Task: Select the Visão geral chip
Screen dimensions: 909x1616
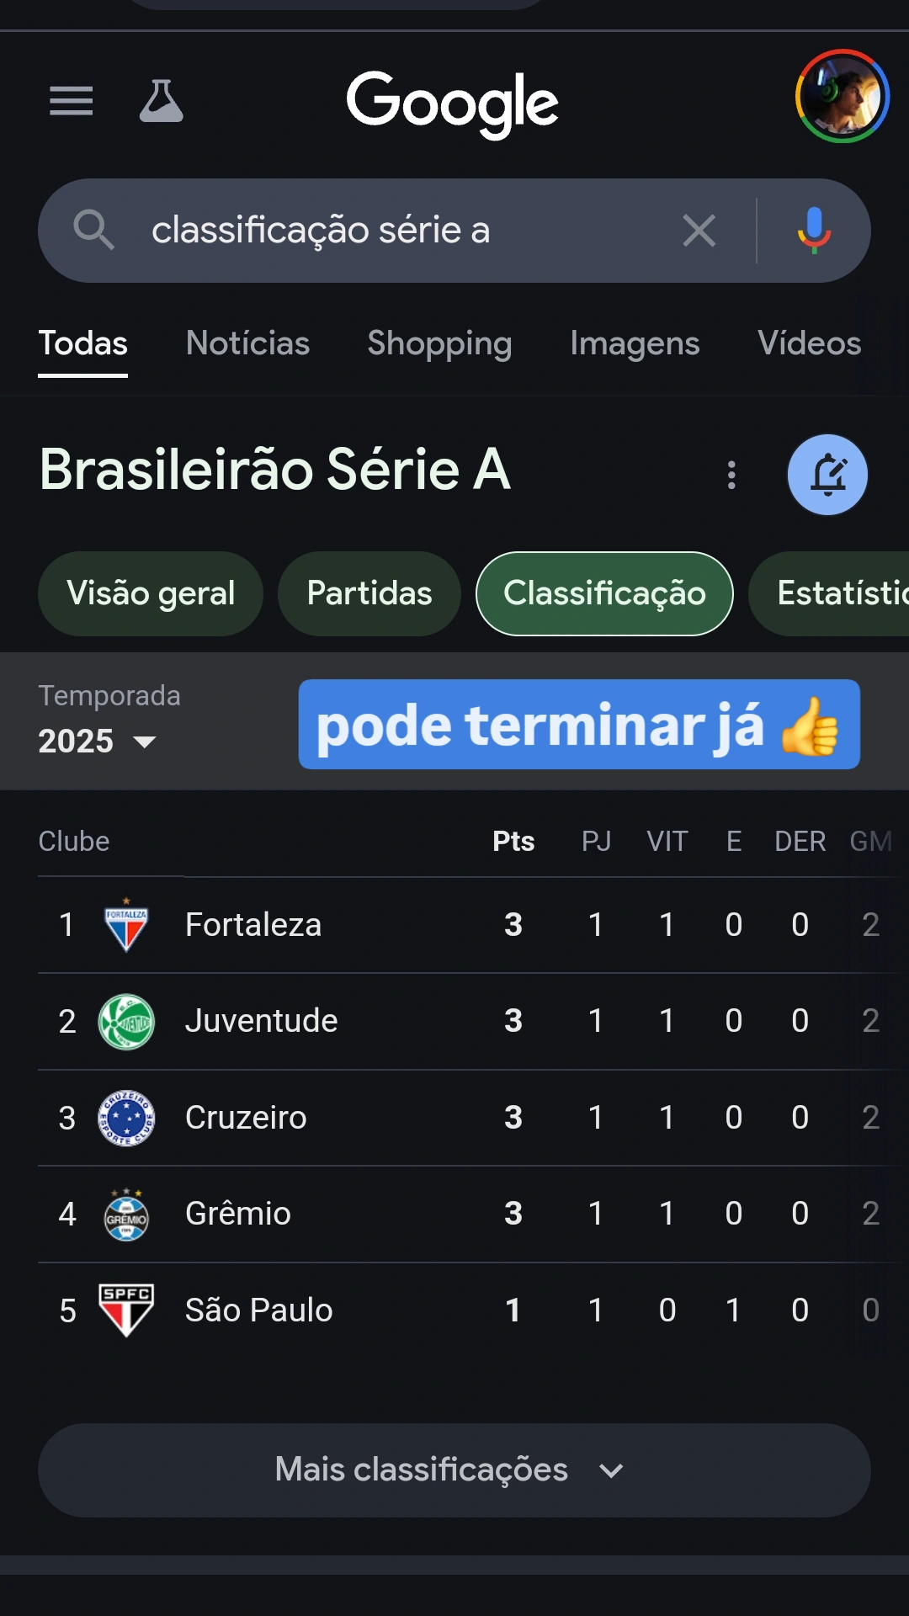Action: (151, 593)
